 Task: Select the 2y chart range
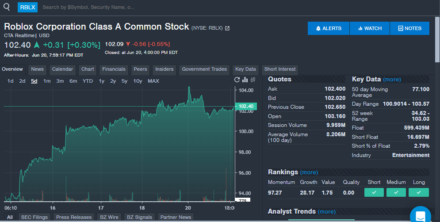pos(113,81)
